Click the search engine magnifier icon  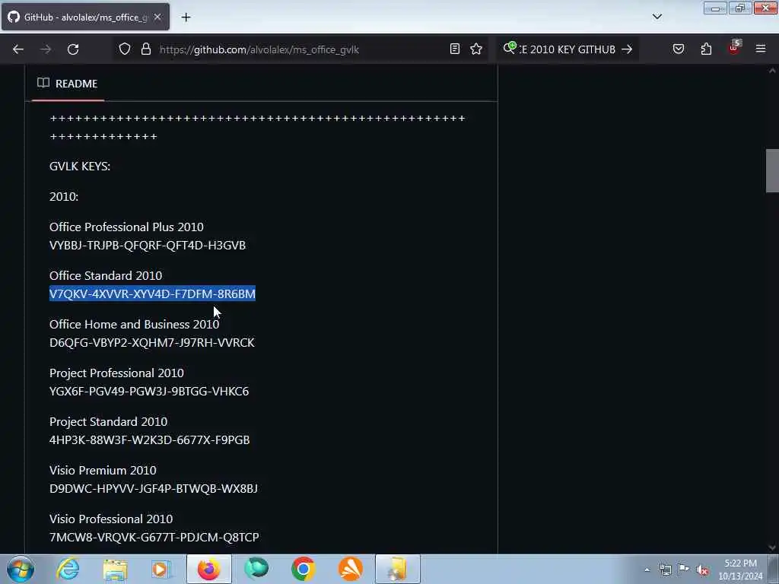pyautogui.click(x=509, y=48)
